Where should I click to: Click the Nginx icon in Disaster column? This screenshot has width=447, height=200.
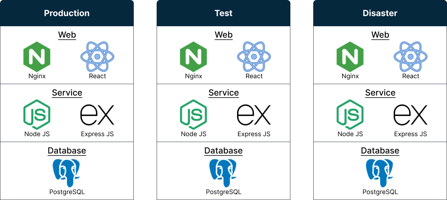point(350,57)
